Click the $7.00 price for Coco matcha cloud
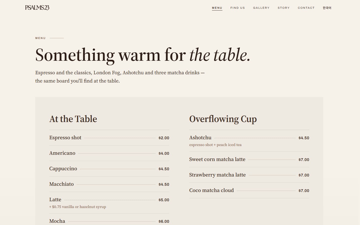Viewport: 360px width, 225px height. tap(304, 190)
